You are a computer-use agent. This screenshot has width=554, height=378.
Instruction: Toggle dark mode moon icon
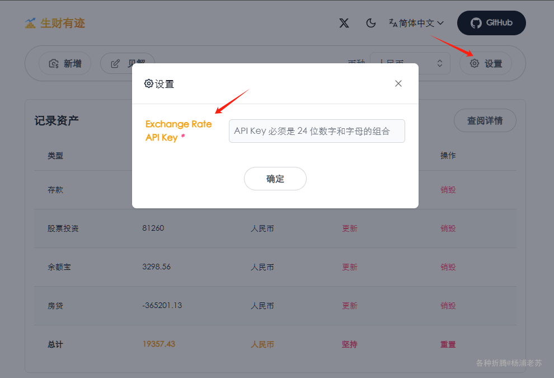370,23
